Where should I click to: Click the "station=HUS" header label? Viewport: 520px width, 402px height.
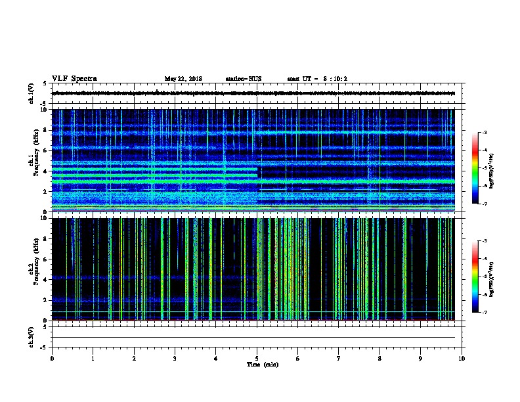point(244,79)
